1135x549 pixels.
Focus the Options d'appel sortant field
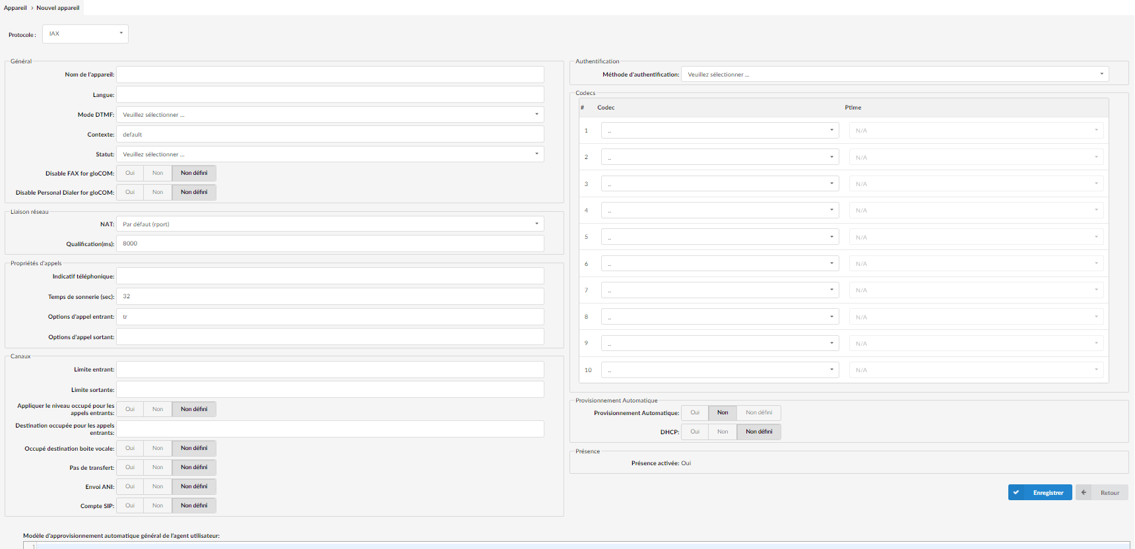point(330,337)
